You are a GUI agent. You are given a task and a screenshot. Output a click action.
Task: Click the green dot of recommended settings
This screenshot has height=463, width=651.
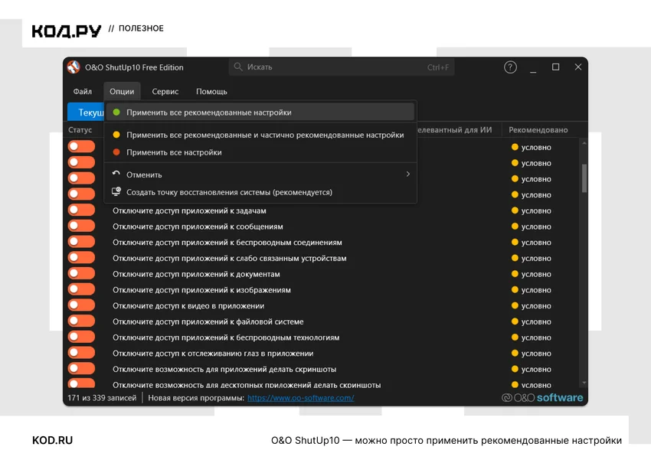pos(116,112)
